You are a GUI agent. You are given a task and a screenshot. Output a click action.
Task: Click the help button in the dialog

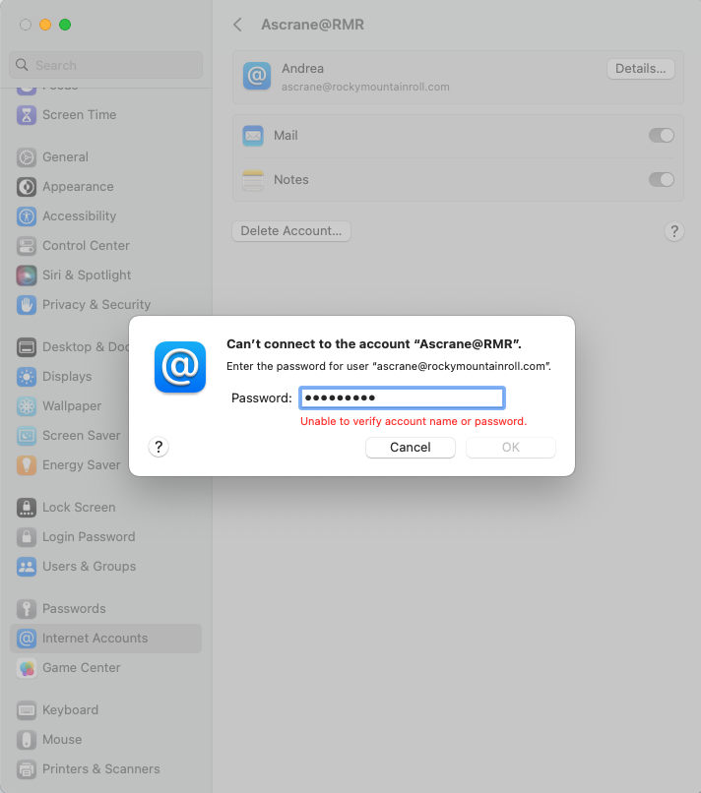coord(159,448)
